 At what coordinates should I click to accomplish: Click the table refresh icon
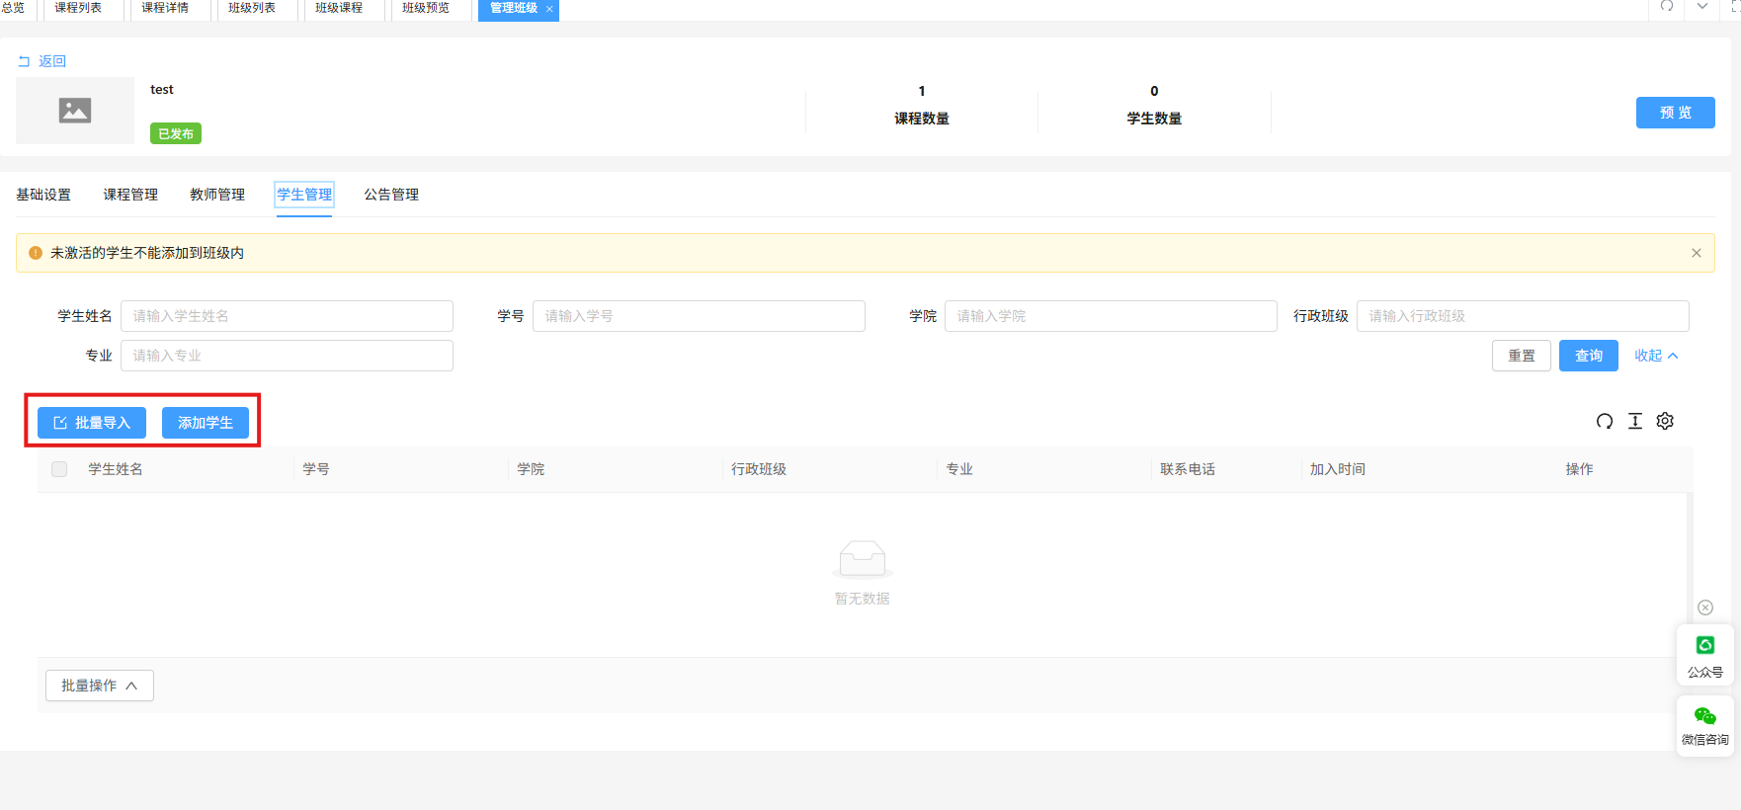click(1605, 422)
